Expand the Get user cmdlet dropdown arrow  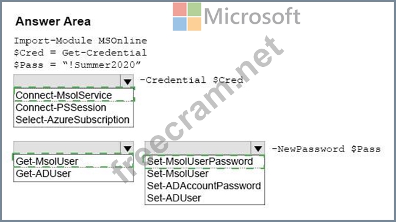128,148
